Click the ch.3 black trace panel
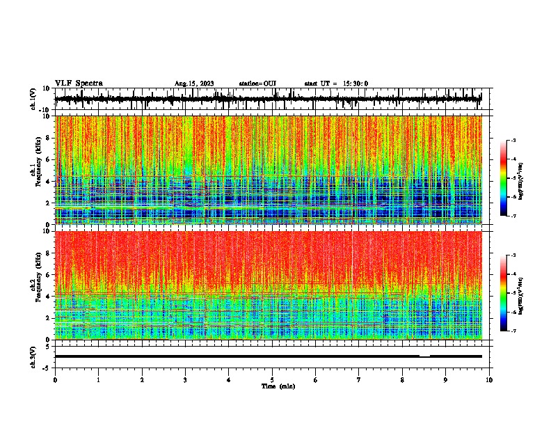This screenshot has height=426, width=551. click(272, 357)
